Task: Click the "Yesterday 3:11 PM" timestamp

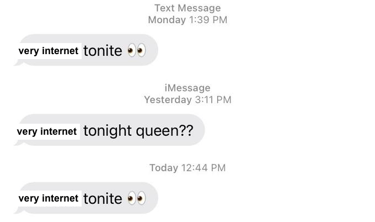Action: pos(187,100)
